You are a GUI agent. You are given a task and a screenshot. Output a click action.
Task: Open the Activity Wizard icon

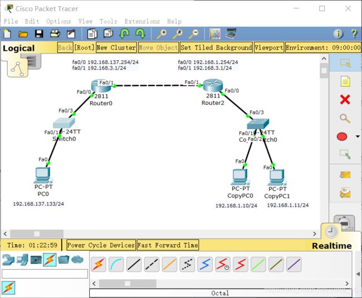tap(71, 34)
